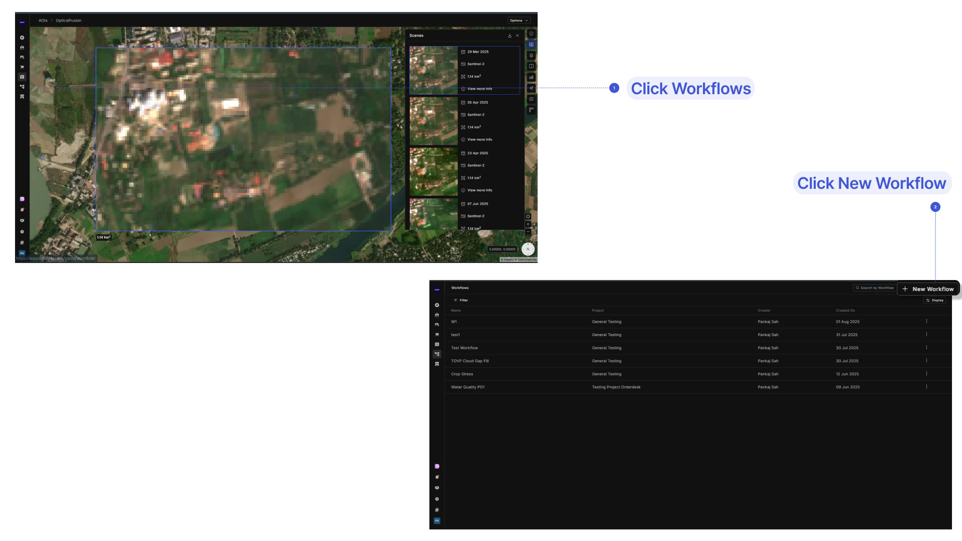
Task: Select the split-view compare tool
Action: tap(531, 66)
